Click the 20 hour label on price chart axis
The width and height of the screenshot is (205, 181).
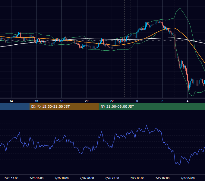click(87, 101)
